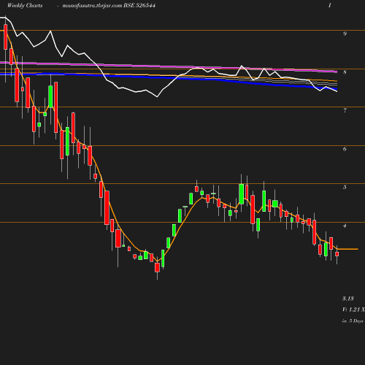The width and height of the screenshot is (365, 365).
Task: Click the price axis label 5
Action: [x=345, y=187]
